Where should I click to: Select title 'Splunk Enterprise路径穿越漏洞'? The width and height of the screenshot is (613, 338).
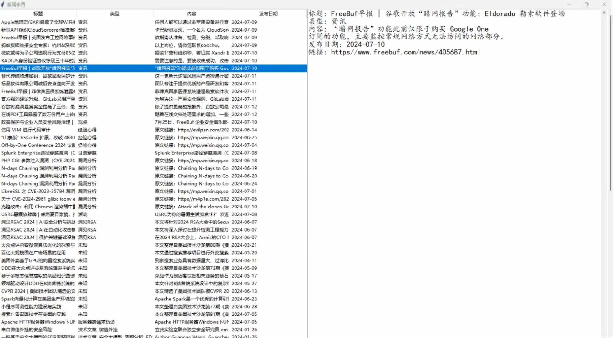38,153
